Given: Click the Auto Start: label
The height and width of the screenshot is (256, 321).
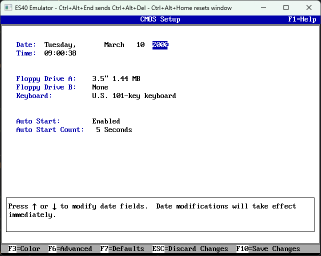Looking at the screenshot, I should (38, 121).
